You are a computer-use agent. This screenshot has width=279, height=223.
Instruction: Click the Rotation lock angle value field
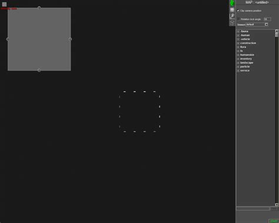click(x=267, y=19)
